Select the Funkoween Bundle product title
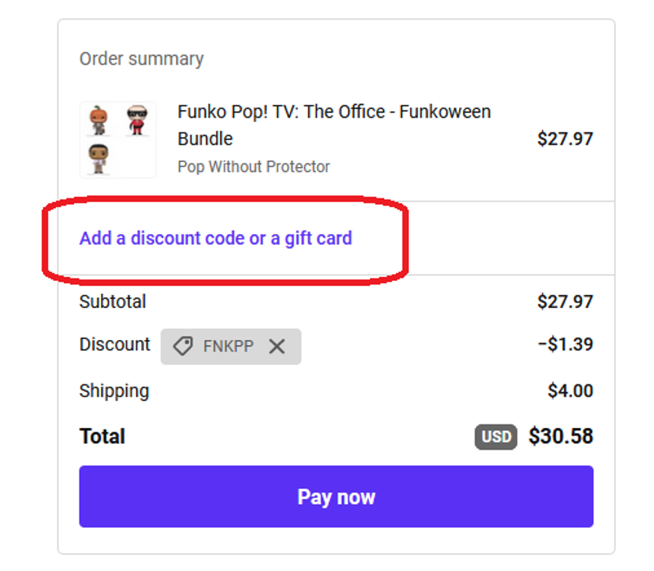654x571 pixels. tap(334, 125)
